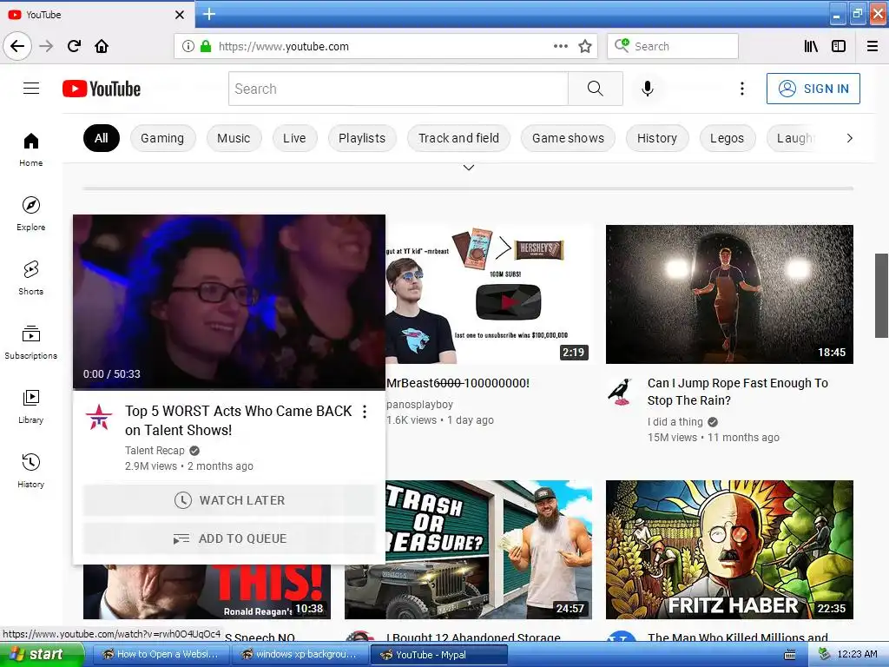
Task: Open the Windows Start button
Action: 41,655
